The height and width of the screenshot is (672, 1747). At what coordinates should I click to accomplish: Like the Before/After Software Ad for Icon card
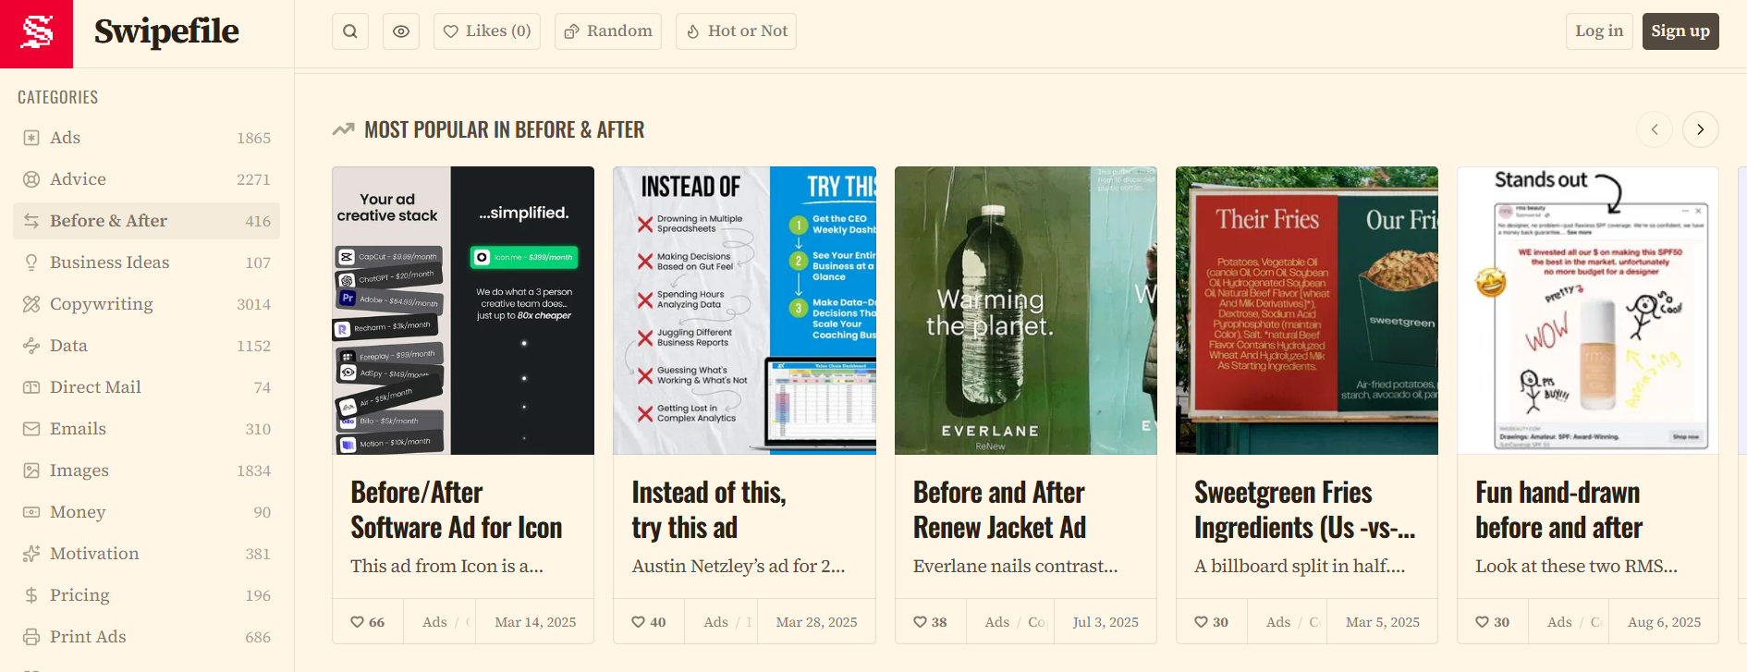pyautogui.click(x=368, y=622)
